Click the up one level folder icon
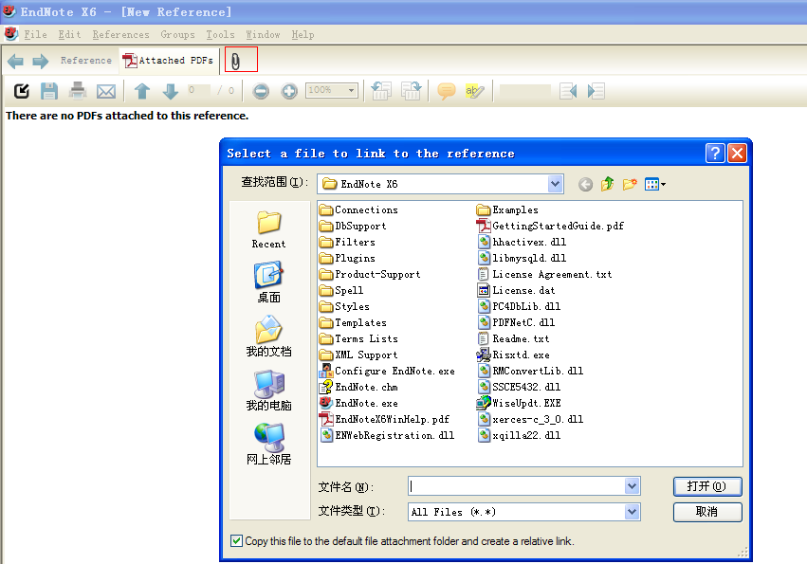 607,184
